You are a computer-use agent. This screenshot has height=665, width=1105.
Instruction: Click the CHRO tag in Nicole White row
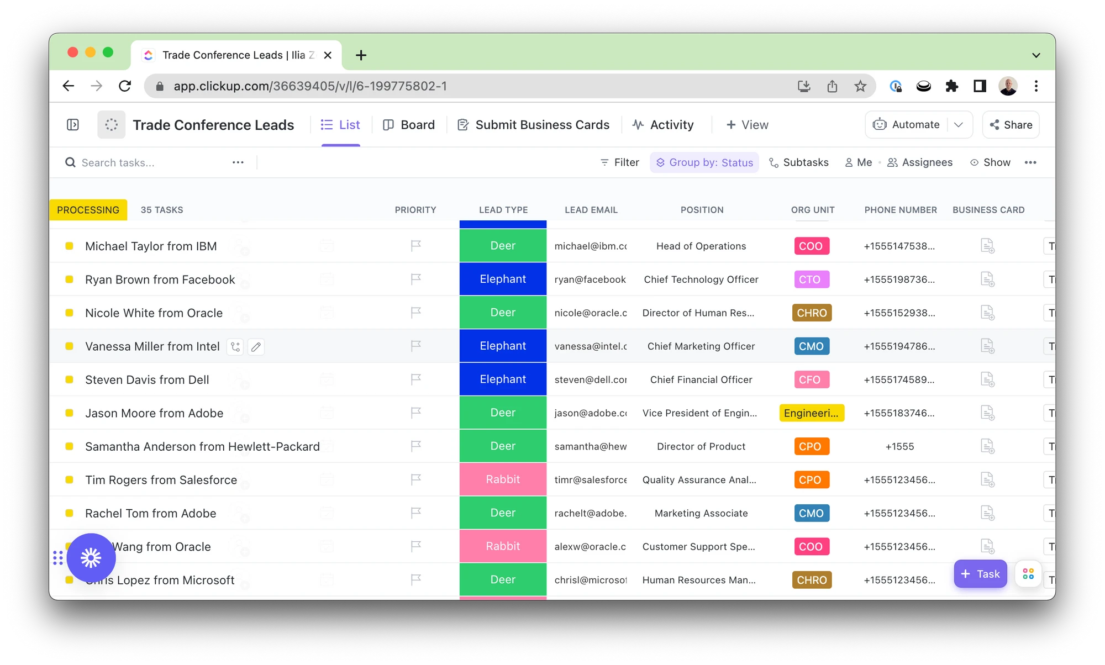click(x=812, y=313)
